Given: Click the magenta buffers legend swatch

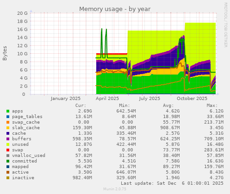Looking at the screenshot, I should 8,139.
